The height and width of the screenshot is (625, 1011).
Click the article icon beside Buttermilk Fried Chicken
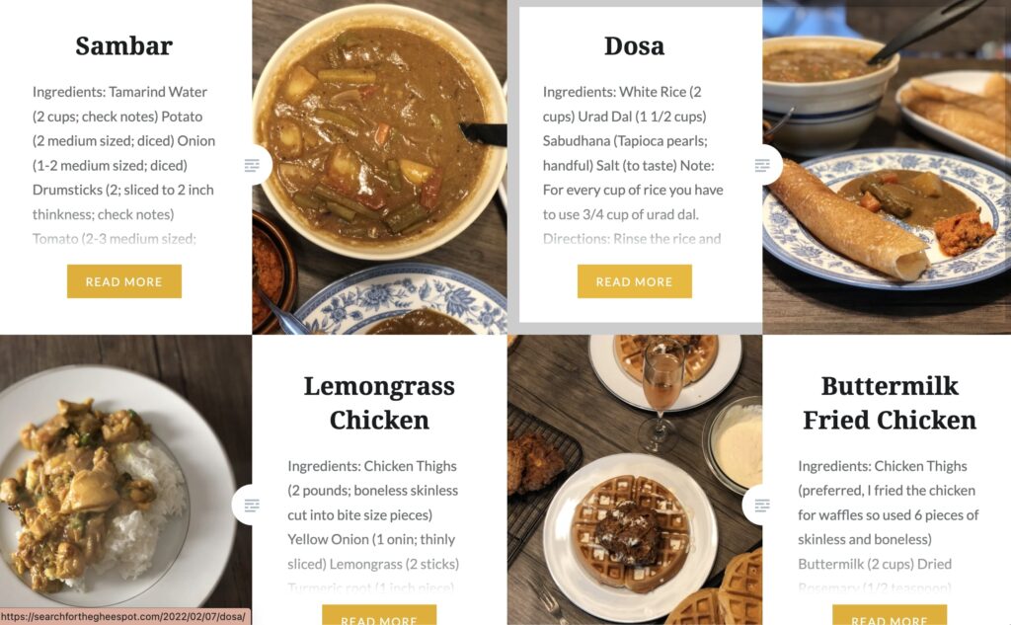(x=762, y=505)
